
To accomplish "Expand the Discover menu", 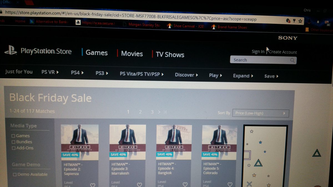I will click(x=186, y=75).
